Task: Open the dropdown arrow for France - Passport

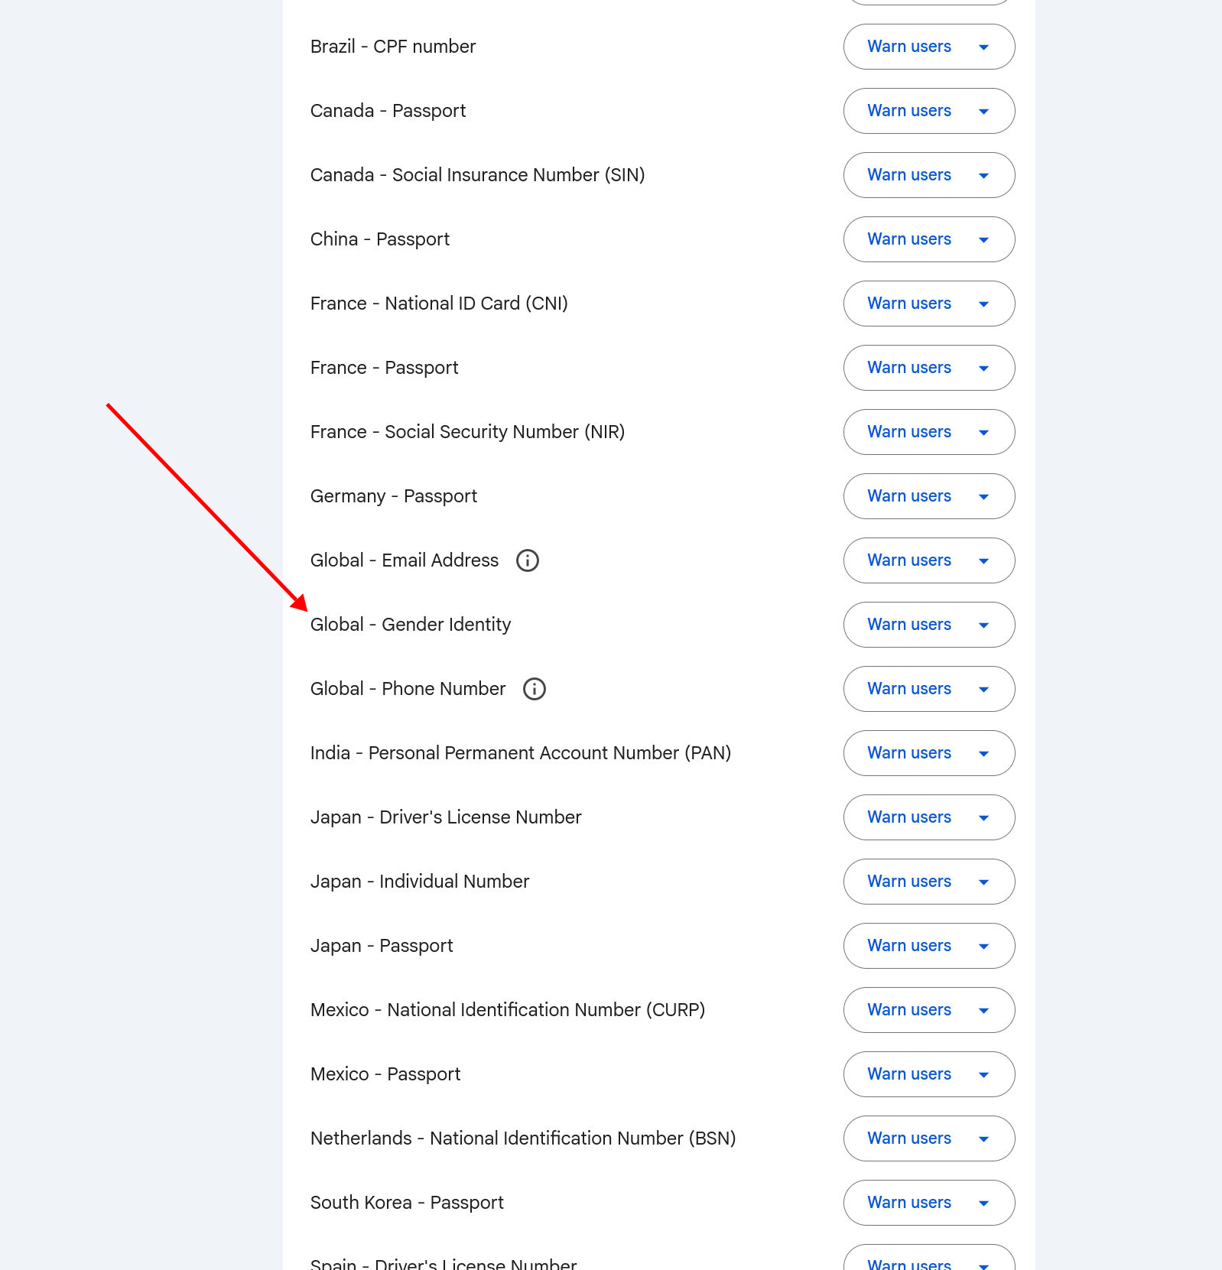Action: [x=983, y=368]
